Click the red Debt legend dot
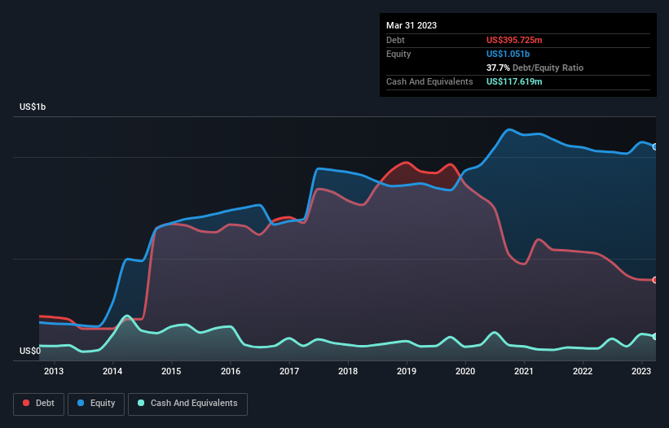Viewport: 669px width, 428px height. pos(26,403)
